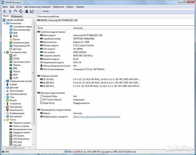
Task: Open the graph toolbar icon
Action: 32,11
